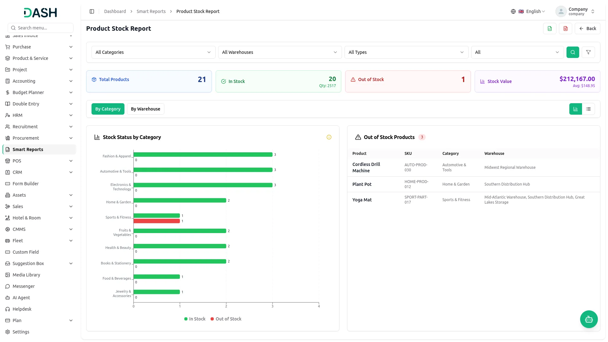Open the All stock status dropdown

tap(517, 52)
